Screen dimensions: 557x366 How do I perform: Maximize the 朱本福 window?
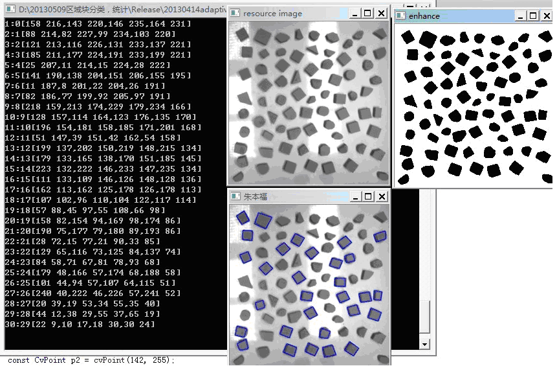[368, 197]
